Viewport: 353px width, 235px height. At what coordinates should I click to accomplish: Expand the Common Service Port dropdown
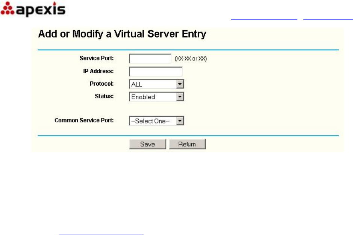(156, 121)
